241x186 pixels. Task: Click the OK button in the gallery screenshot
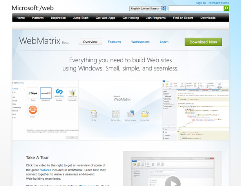click(72, 137)
